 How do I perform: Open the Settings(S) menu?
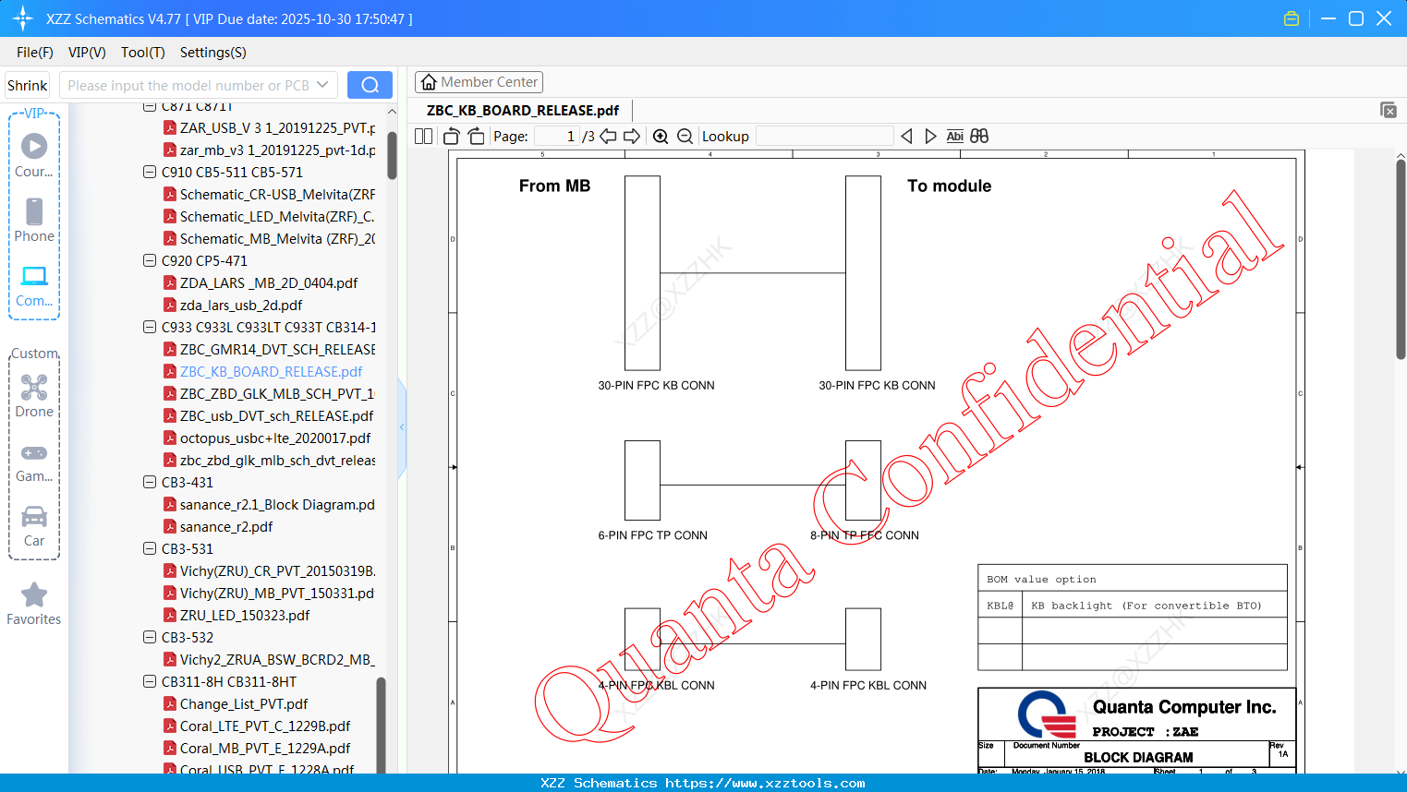coord(213,53)
